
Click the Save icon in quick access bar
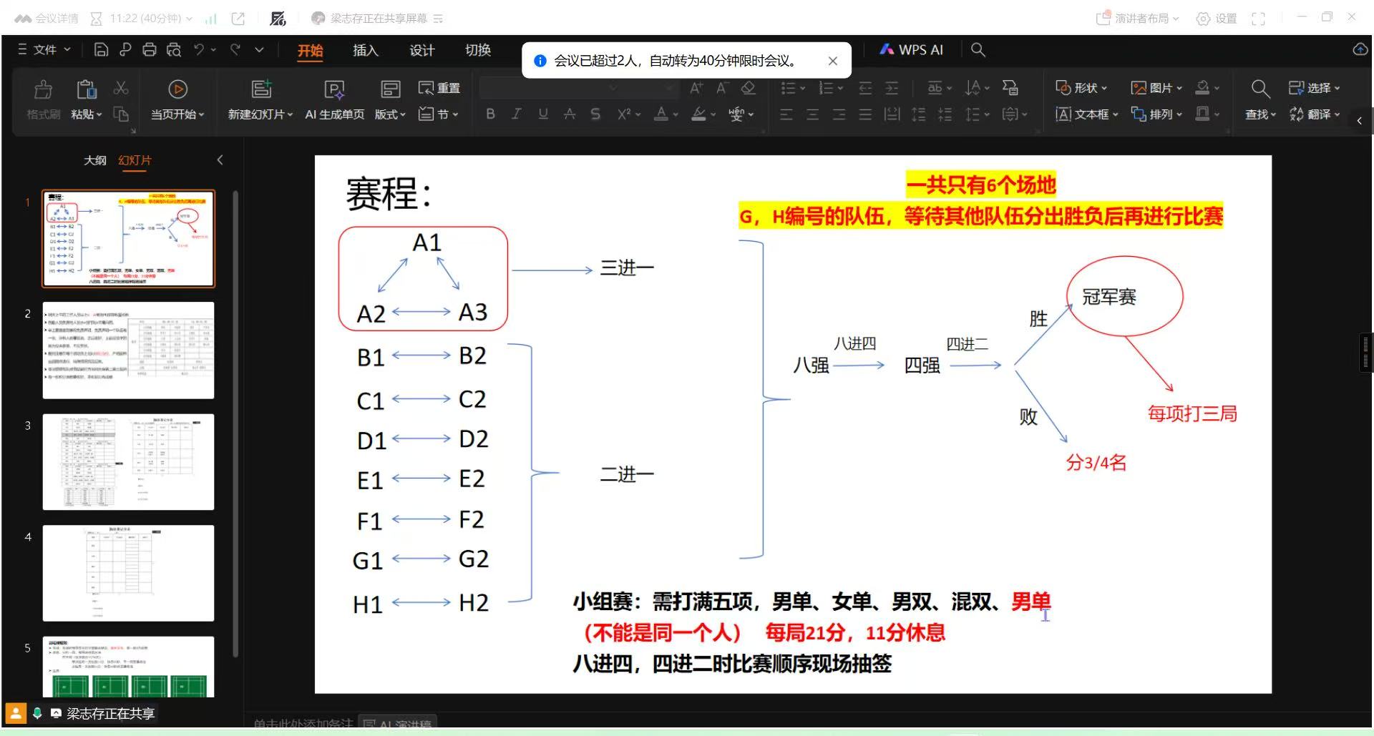coord(101,49)
